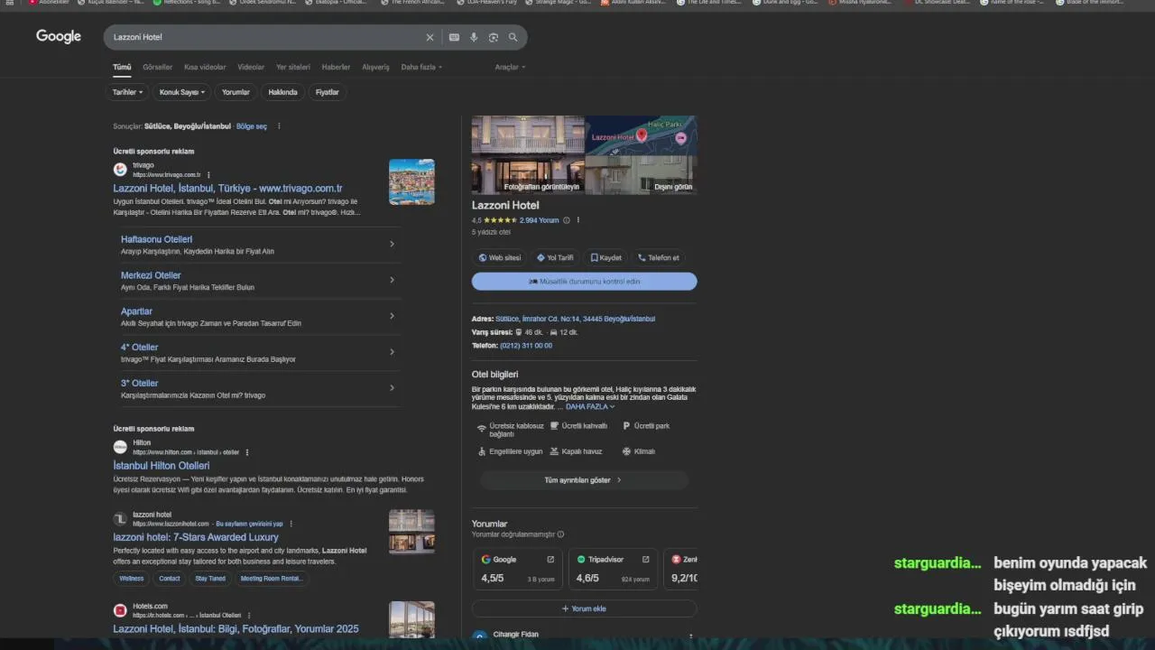Open options menu on Cihangir Fidan review
This screenshot has height=650, width=1155.
(x=691, y=636)
